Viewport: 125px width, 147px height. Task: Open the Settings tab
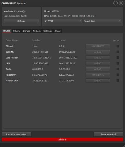click(x=47, y=31)
